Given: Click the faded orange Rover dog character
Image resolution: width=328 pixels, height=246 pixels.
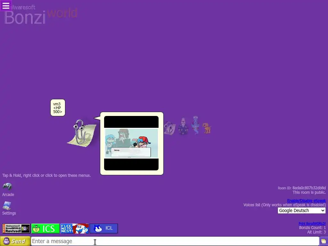Looking at the screenshot, I should (x=207, y=128).
